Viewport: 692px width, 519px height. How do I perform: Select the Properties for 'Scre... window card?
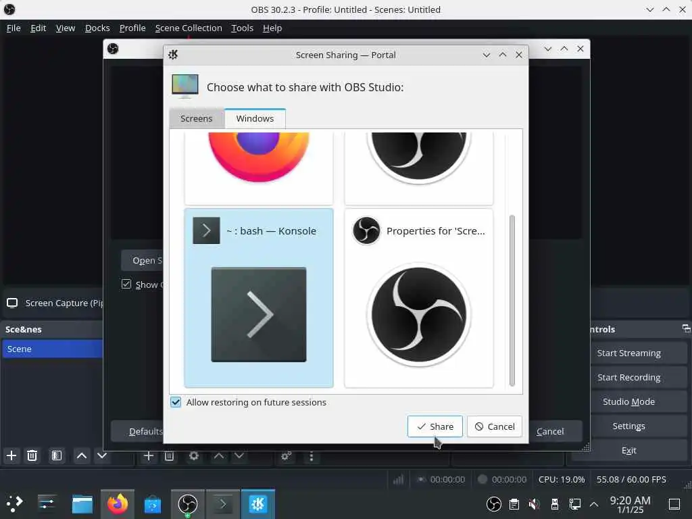tap(419, 298)
